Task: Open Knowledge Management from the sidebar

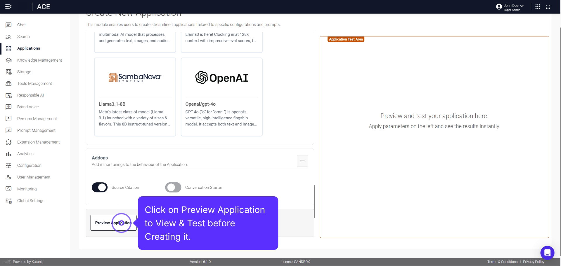Action: [39, 60]
